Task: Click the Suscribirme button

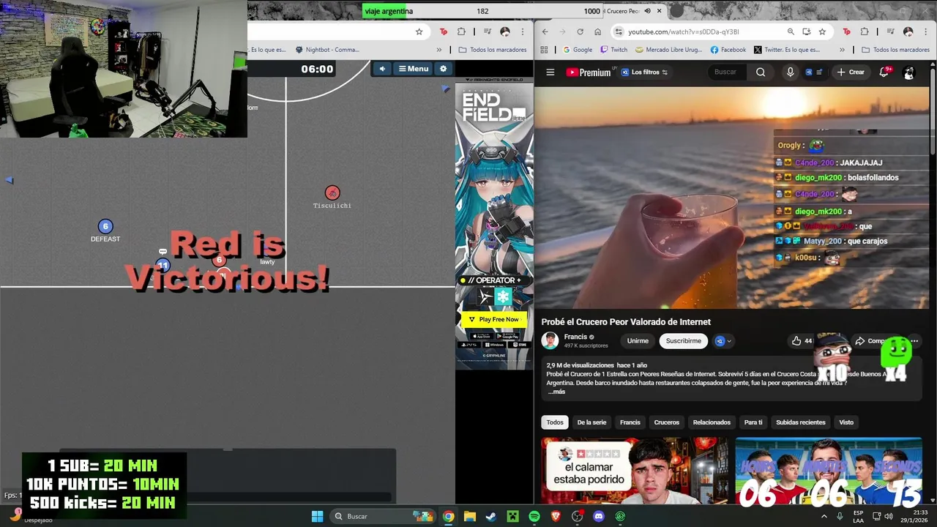Action: pyautogui.click(x=684, y=341)
